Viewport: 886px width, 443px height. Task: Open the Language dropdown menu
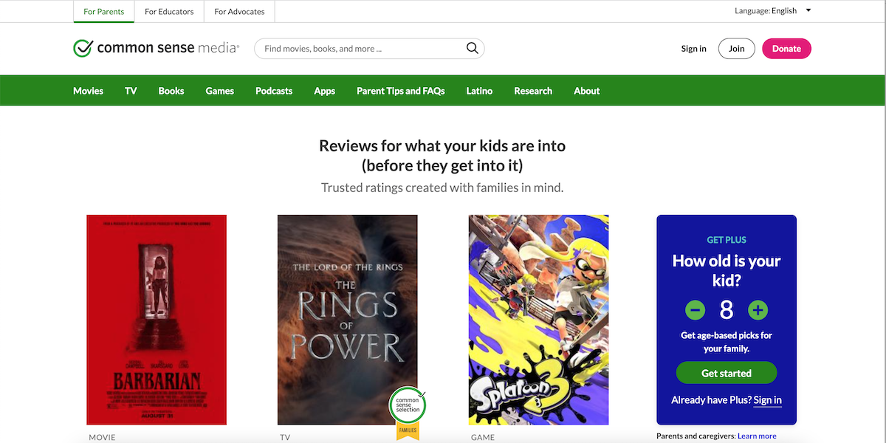tap(772, 11)
